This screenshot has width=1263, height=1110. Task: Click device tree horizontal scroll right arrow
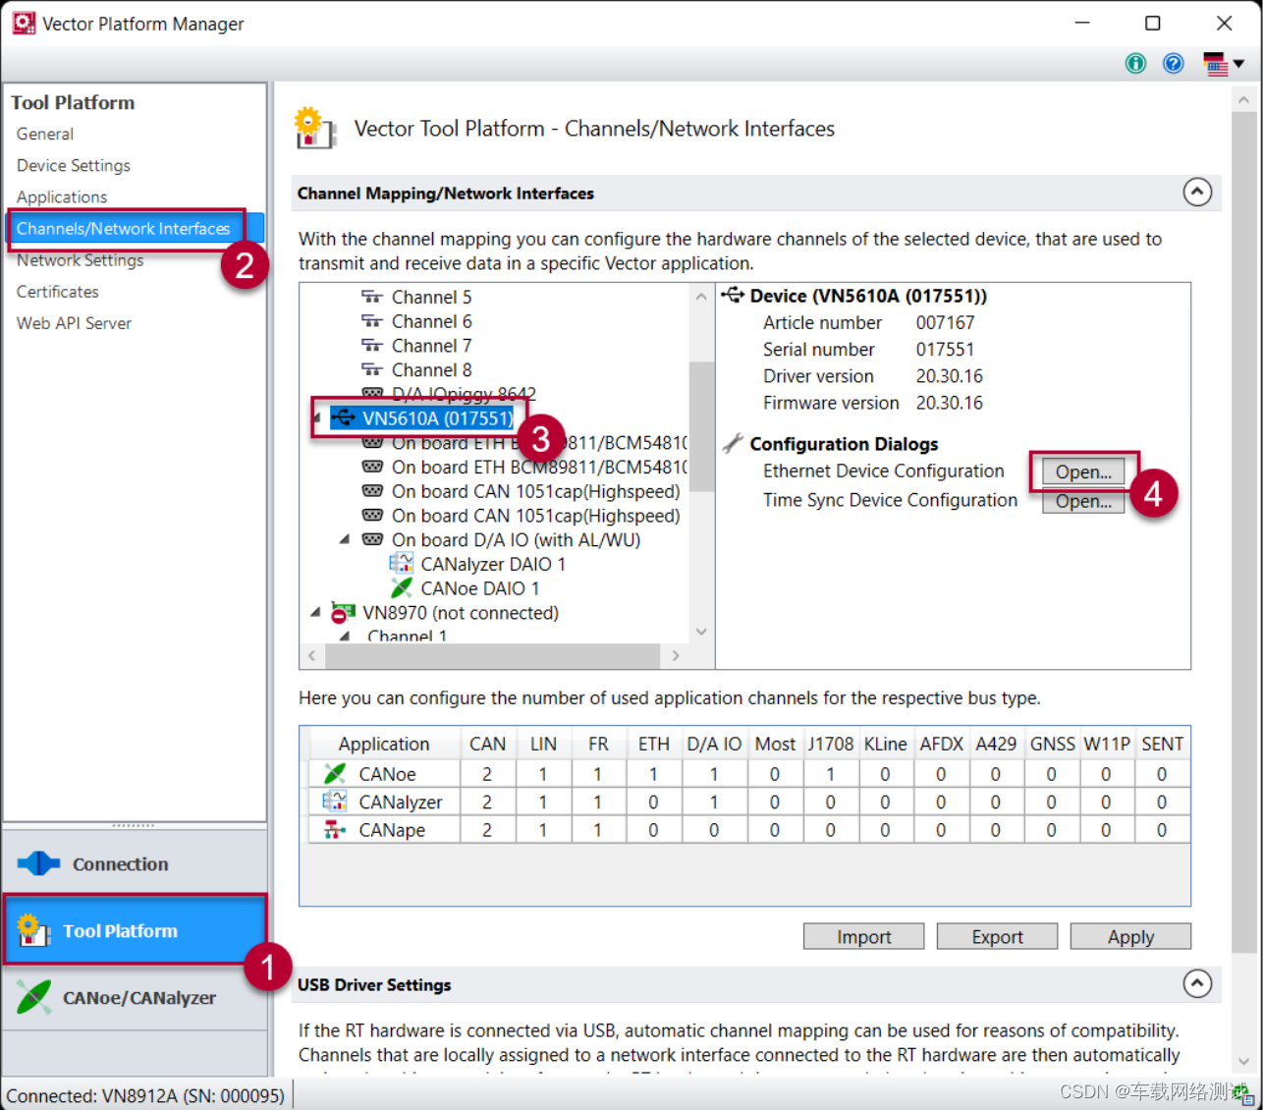point(676,655)
